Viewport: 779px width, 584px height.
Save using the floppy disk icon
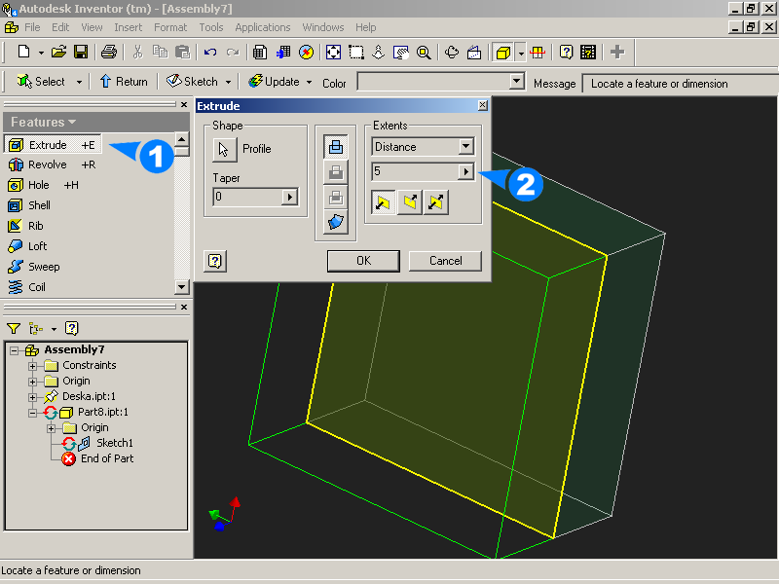pyautogui.click(x=81, y=52)
